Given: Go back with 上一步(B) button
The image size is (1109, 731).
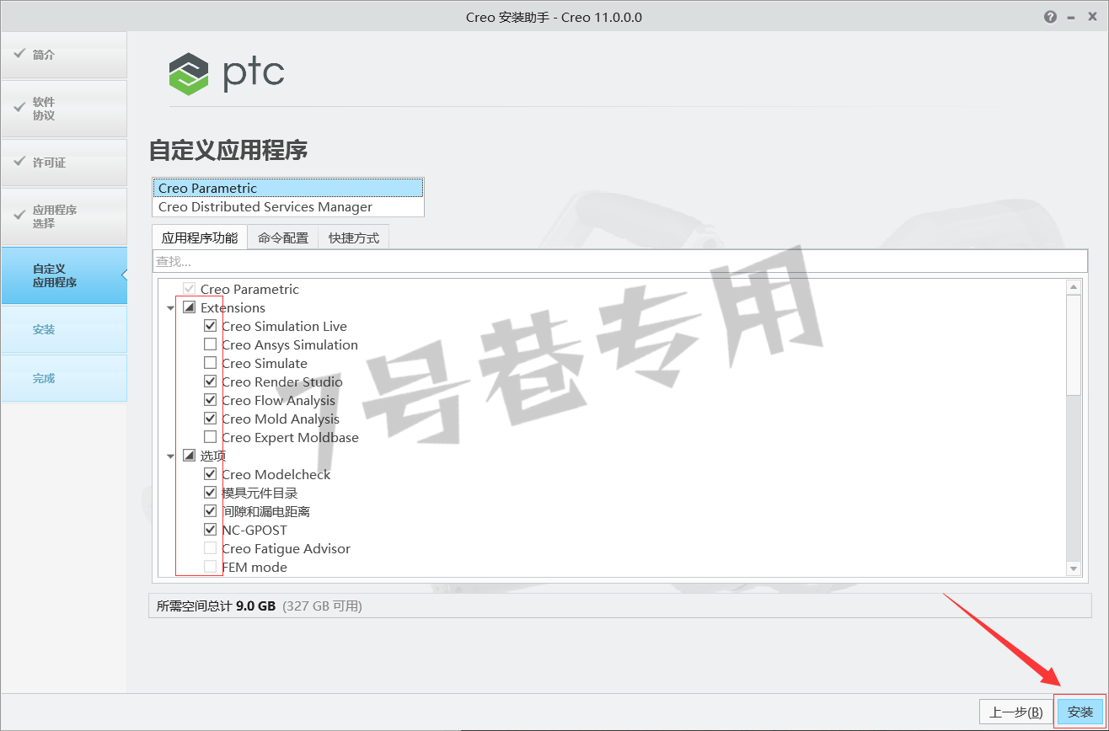Looking at the screenshot, I should 1016,712.
